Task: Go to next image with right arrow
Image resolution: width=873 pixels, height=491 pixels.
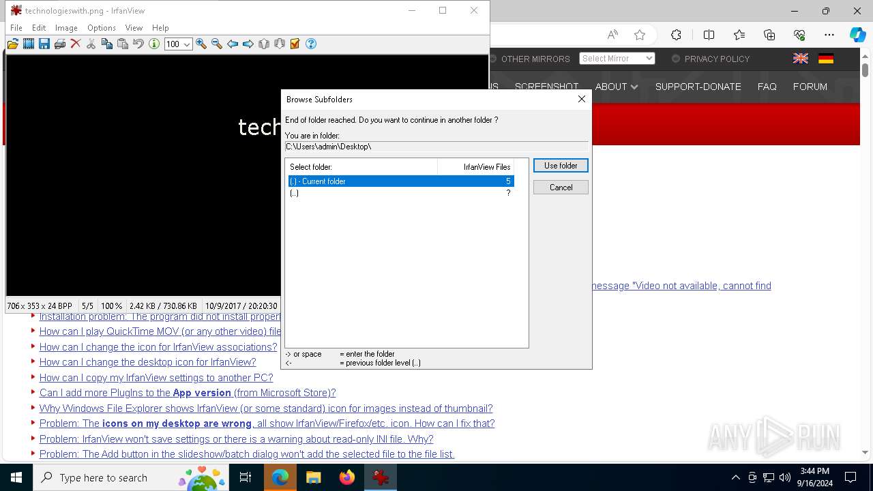Action: click(x=248, y=44)
